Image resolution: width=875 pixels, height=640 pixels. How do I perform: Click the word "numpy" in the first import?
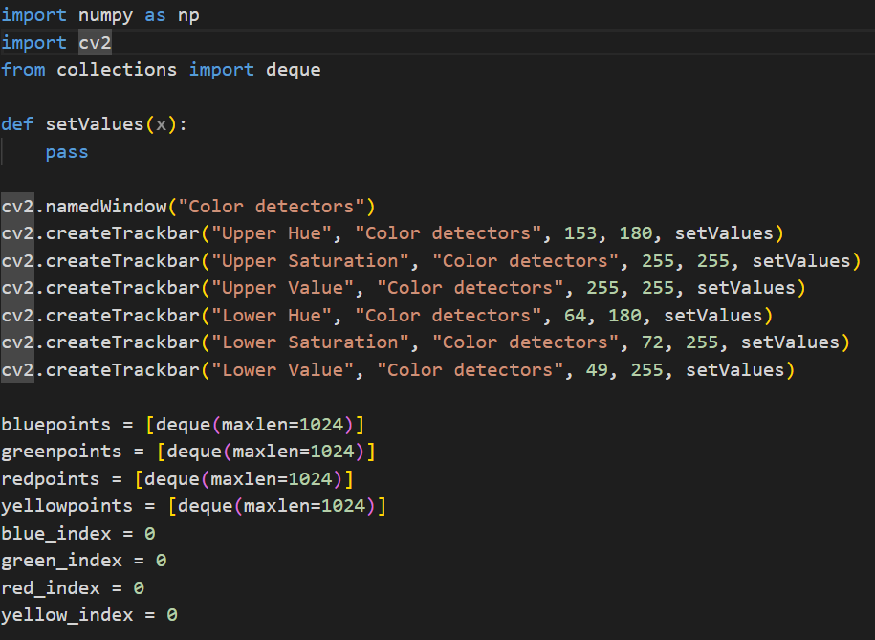coord(105,15)
